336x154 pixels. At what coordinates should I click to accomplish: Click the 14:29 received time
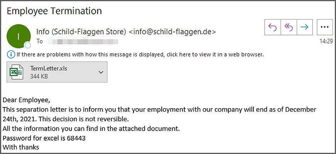[326, 40]
